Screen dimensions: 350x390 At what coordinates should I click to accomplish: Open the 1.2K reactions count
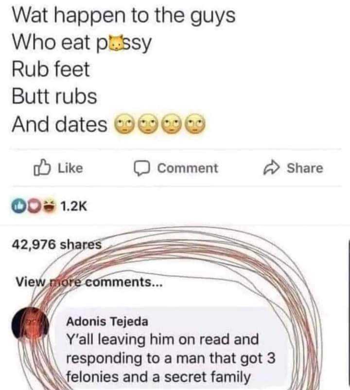(x=74, y=207)
